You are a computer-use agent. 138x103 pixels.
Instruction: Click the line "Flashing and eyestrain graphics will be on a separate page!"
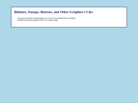(38, 20)
